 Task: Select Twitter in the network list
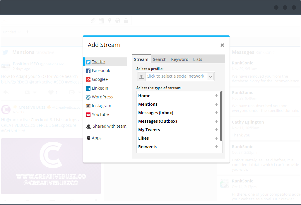pyautogui.click(x=105, y=62)
